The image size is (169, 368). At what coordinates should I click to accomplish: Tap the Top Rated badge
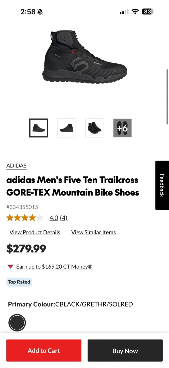point(19,282)
